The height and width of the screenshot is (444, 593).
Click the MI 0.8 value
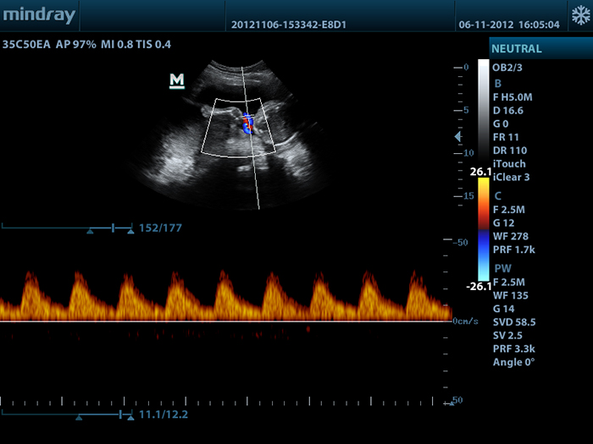(x=117, y=45)
